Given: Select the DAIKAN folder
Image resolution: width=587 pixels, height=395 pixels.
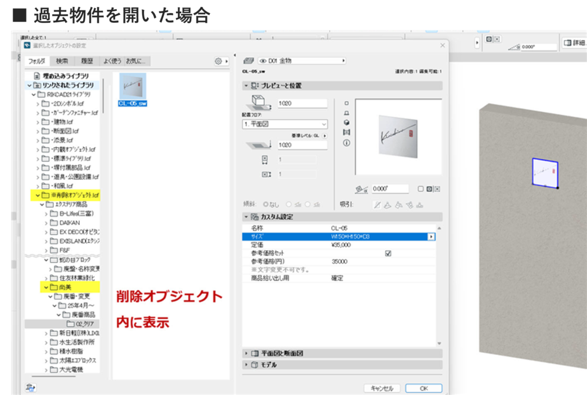Looking at the screenshot, I should pyautogui.click(x=65, y=223).
